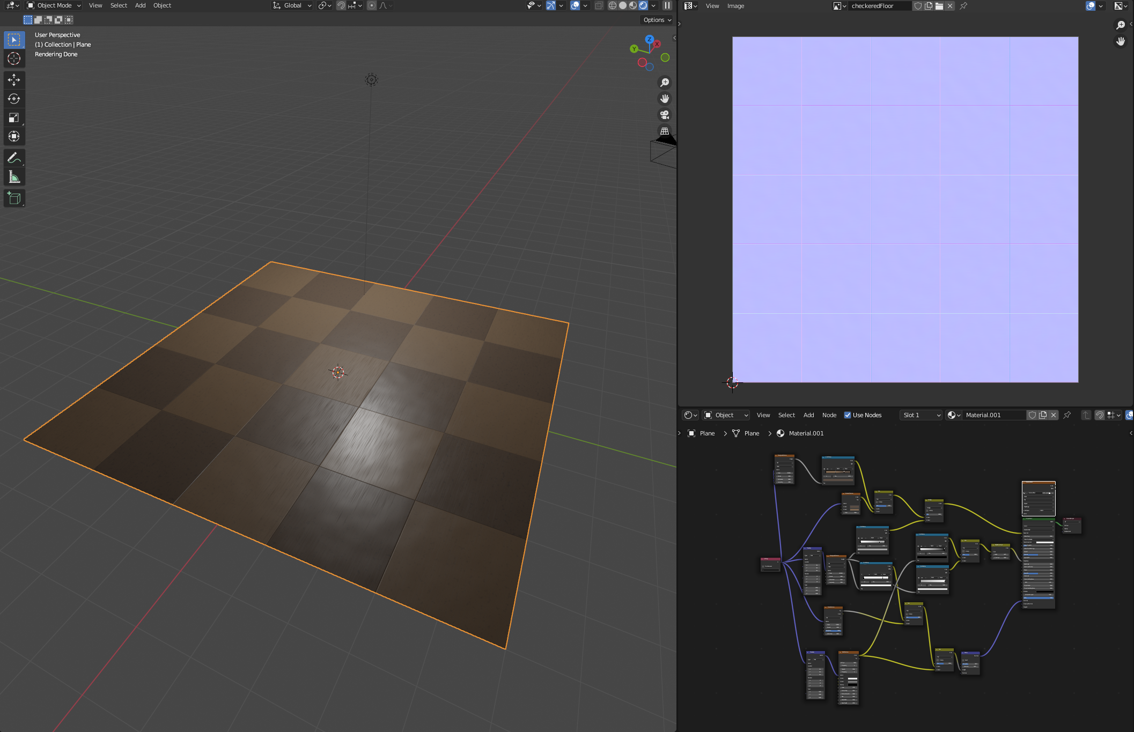Open the Node menu in shader editor
Image resolution: width=1134 pixels, height=732 pixels.
pyautogui.click(x=829, y=415)
